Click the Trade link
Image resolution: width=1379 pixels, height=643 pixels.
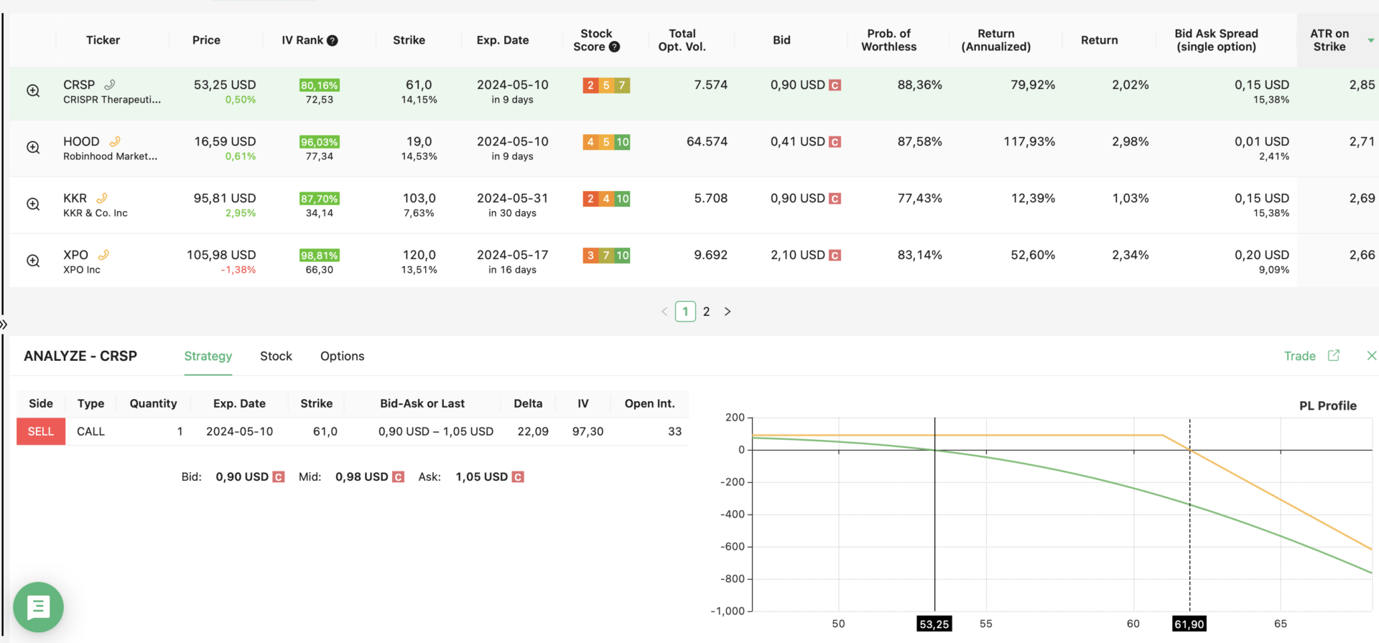1299,356
